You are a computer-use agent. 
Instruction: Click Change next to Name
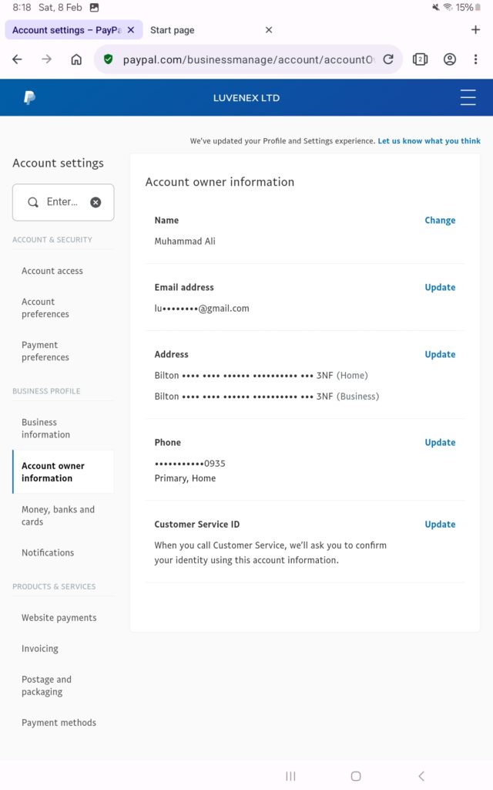coord(440,220)
